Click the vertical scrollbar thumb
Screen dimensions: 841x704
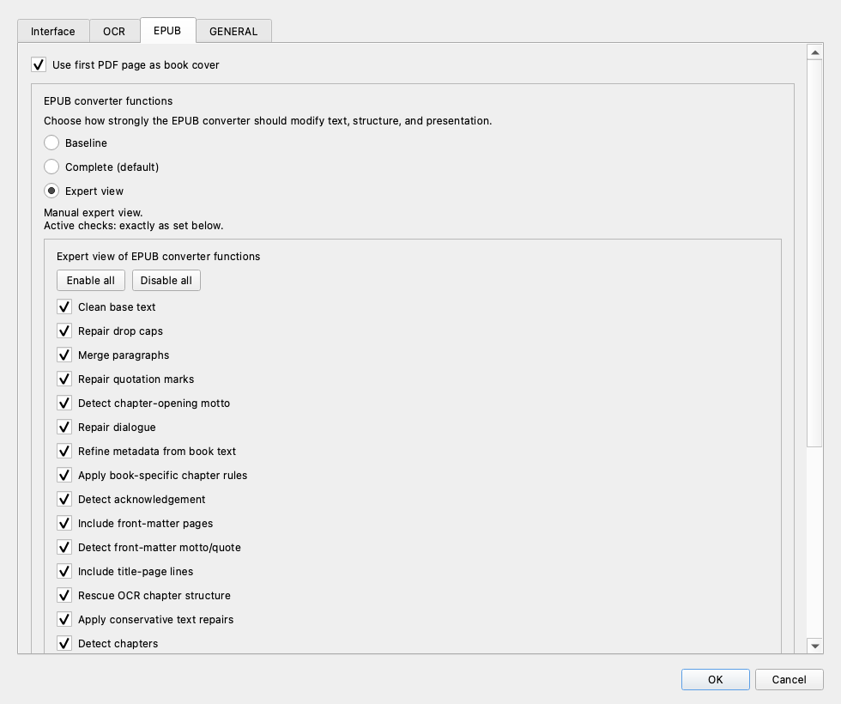point(814,252)
